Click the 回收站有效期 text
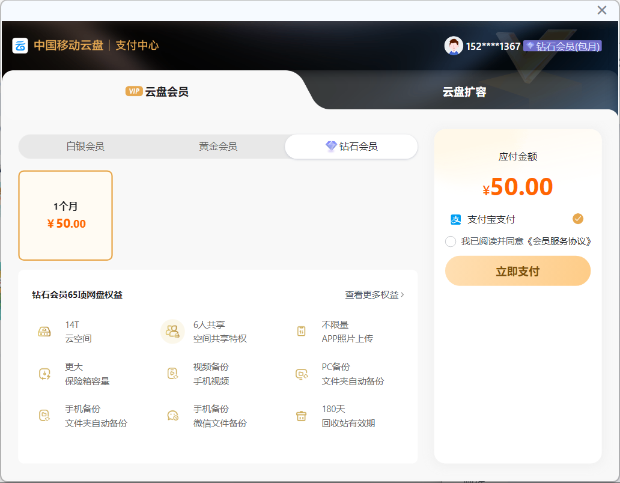The image size is (620, 483). point(348,423)
